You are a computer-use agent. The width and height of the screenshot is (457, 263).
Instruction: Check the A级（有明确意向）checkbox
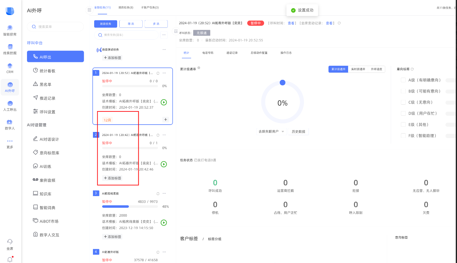tap(403, 80)
